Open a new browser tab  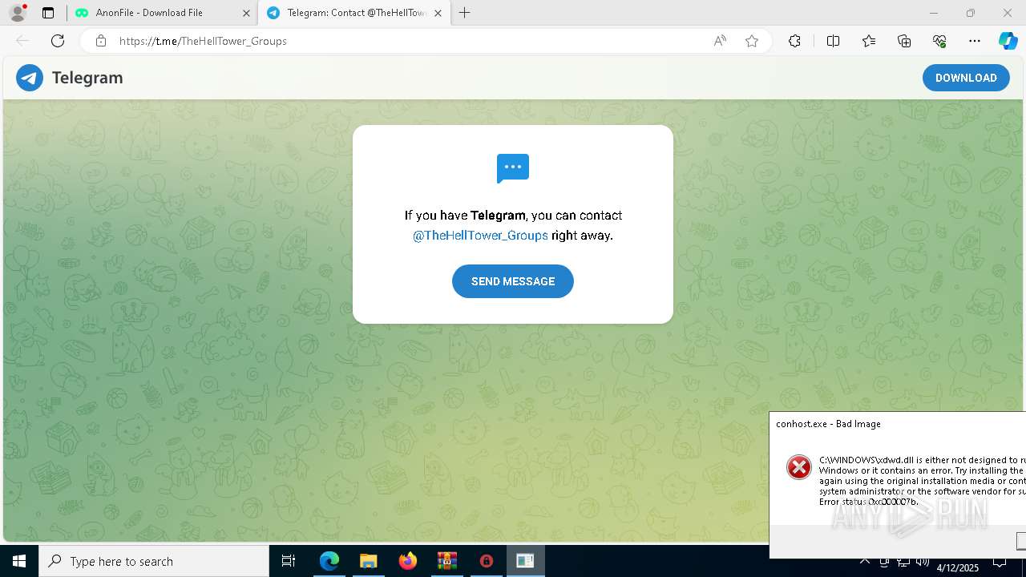click(x=465, y=13)
